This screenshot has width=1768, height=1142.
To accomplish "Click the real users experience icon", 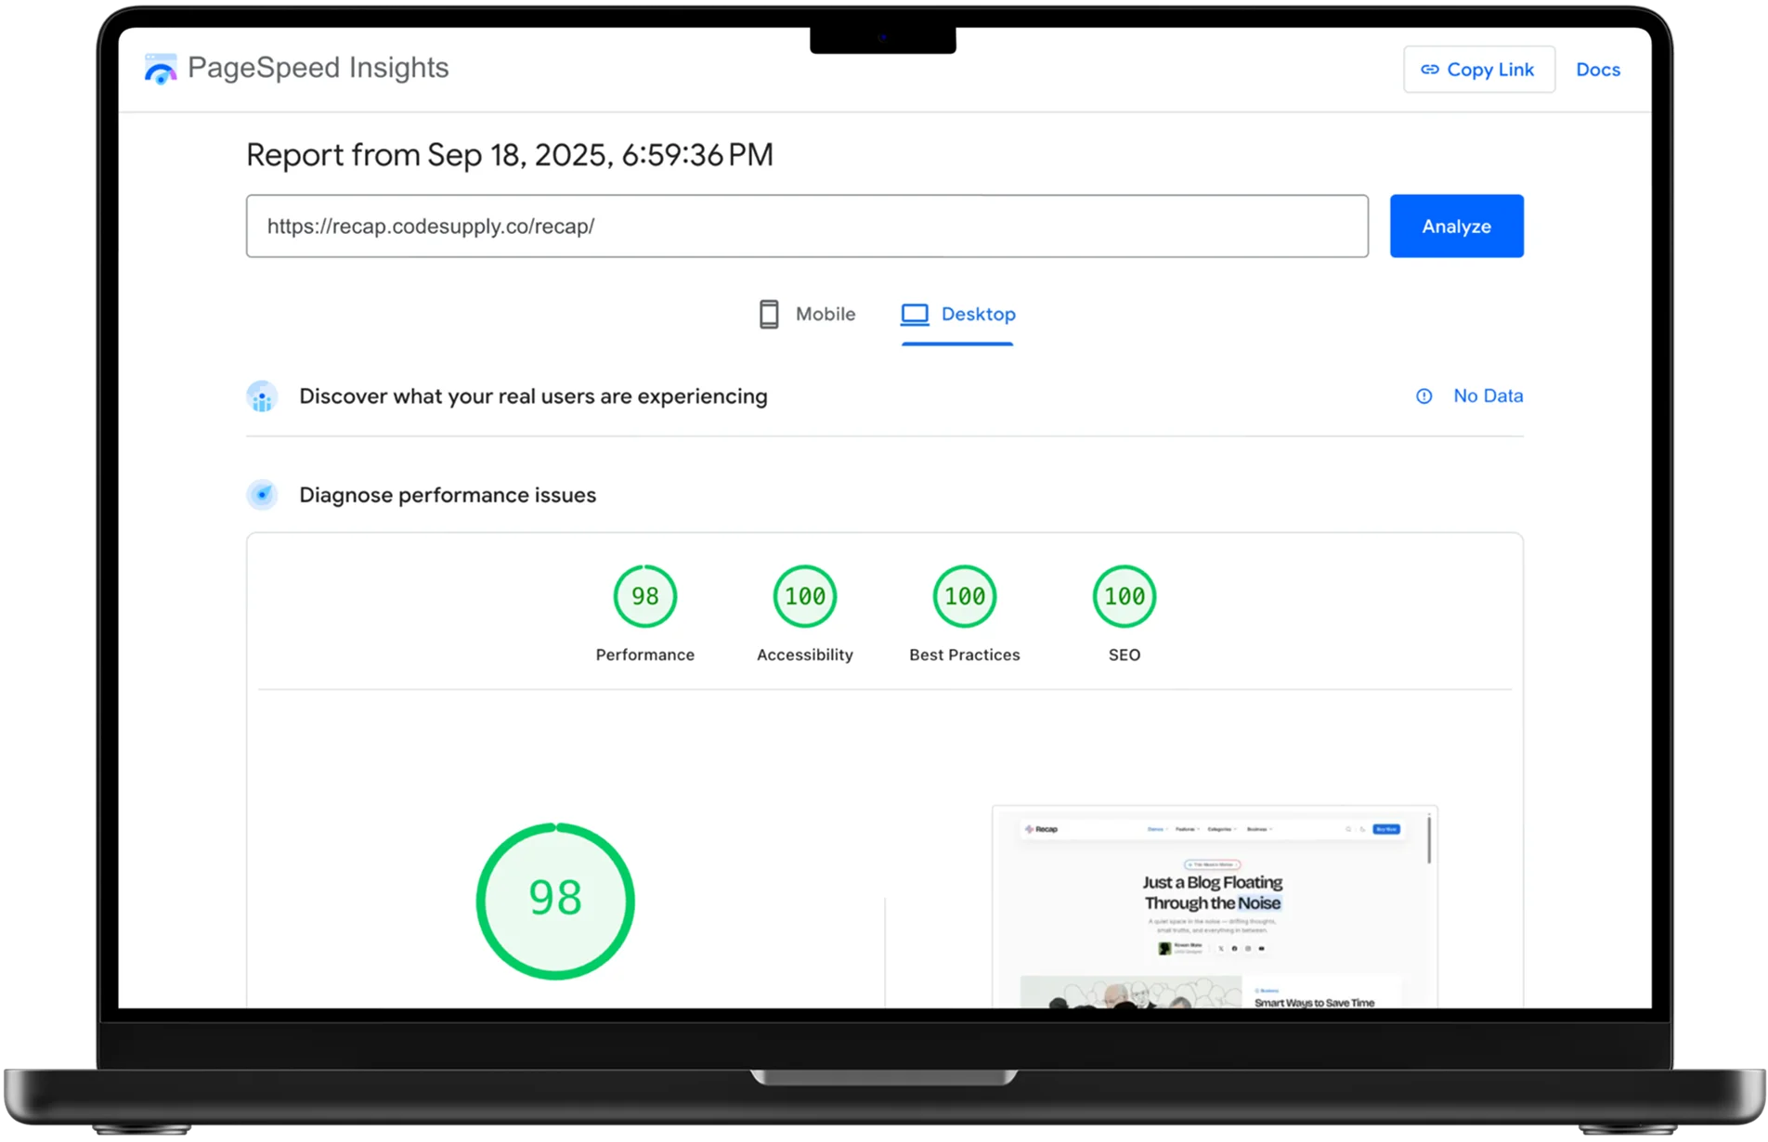I will click(x=262, y=396).
